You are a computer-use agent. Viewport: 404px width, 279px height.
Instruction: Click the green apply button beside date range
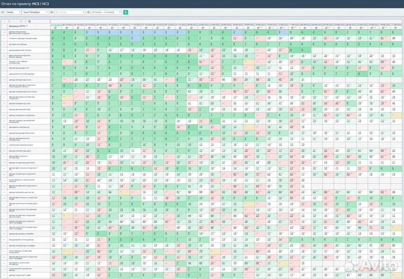coord(126,12)
